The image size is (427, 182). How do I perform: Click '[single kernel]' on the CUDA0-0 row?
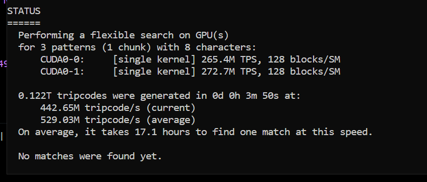pyautogui.click(x=154, y=59)
